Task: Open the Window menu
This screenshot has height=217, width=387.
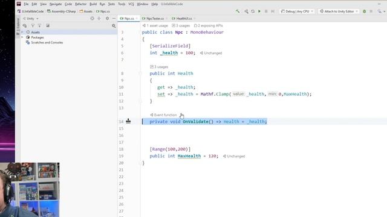Action: pos(143,4)
